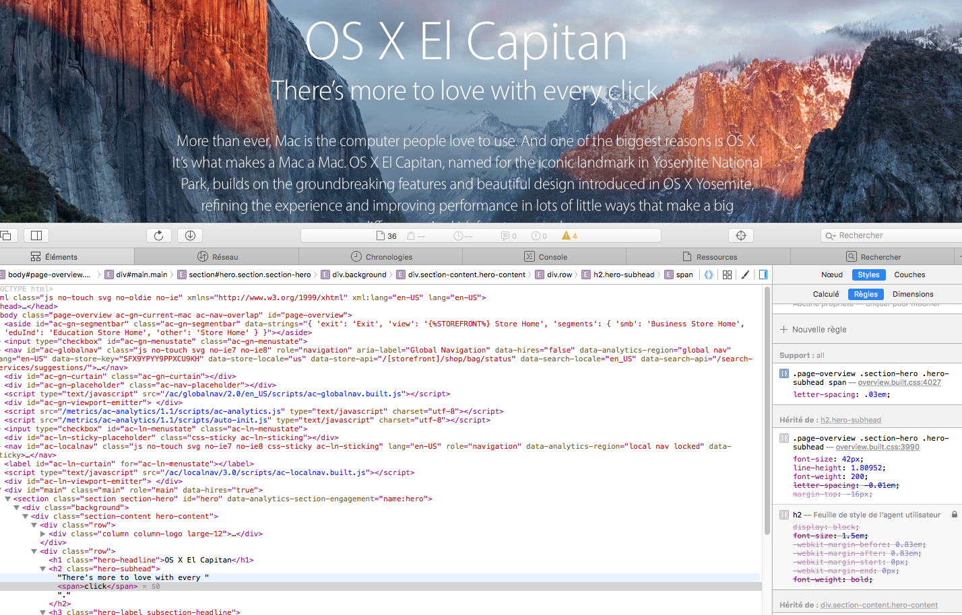962x615 pixels.
Task: Select the h1 hero-headline OS X El Capitan node
Action: pos(152,560)
